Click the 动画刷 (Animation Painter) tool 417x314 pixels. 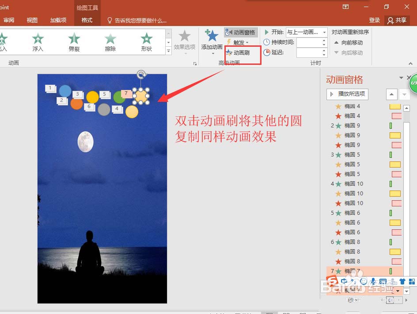point(238,52)
